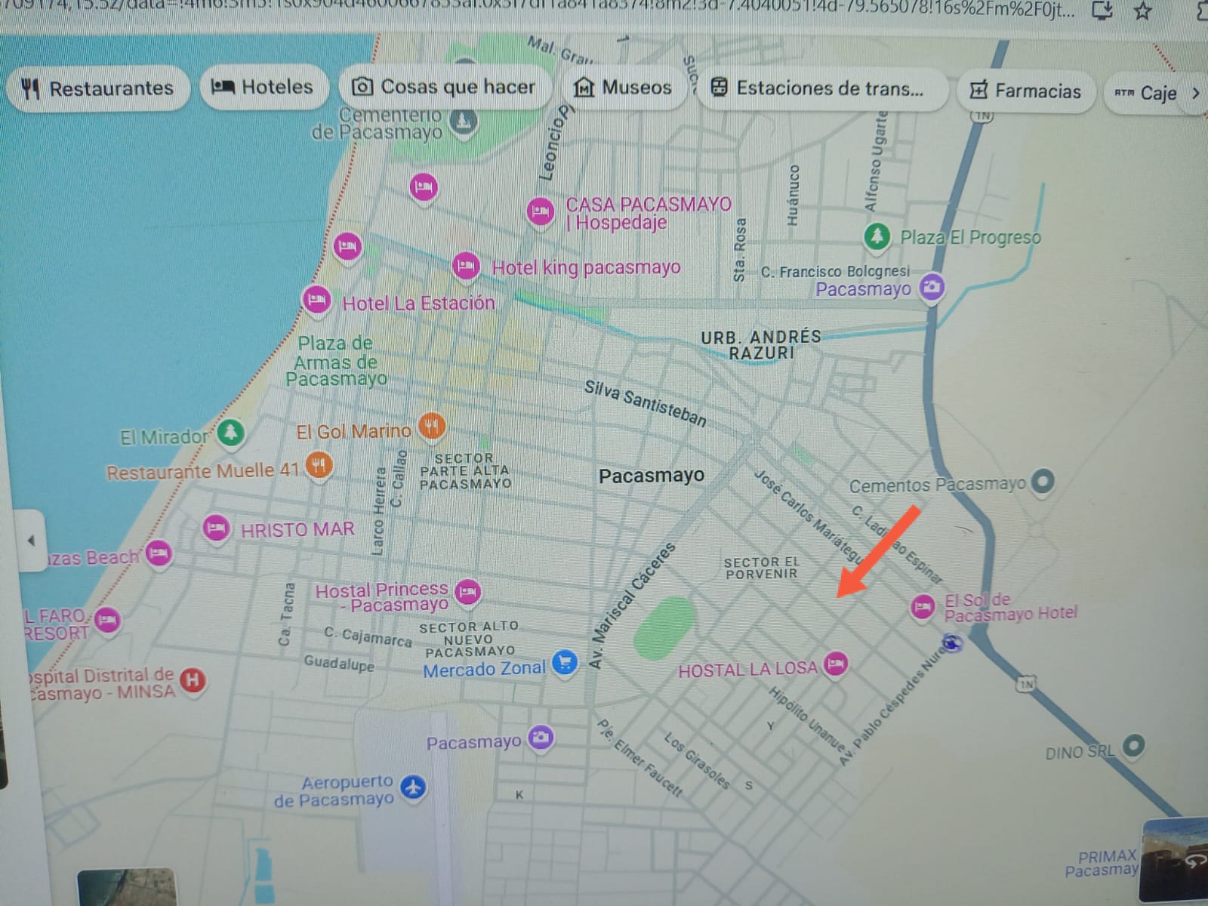The width and height of the screenshot is (1208, 906).
Task: Open CASA PACASMAYO Hospedaje hotel pin
Action: [541, 213]
